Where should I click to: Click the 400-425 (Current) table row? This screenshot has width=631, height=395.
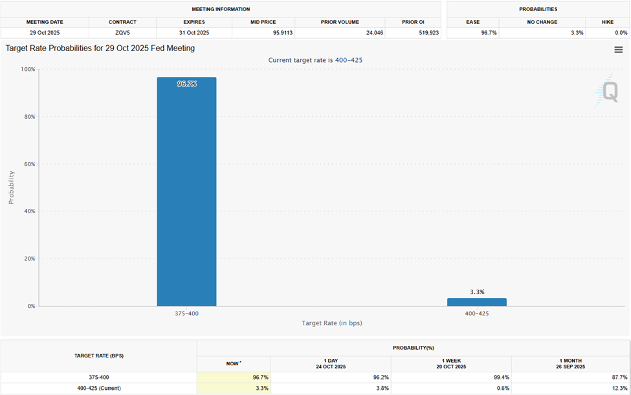98,388
